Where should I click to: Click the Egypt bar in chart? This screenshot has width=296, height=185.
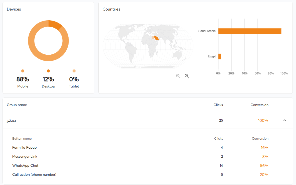click(220, 56)
